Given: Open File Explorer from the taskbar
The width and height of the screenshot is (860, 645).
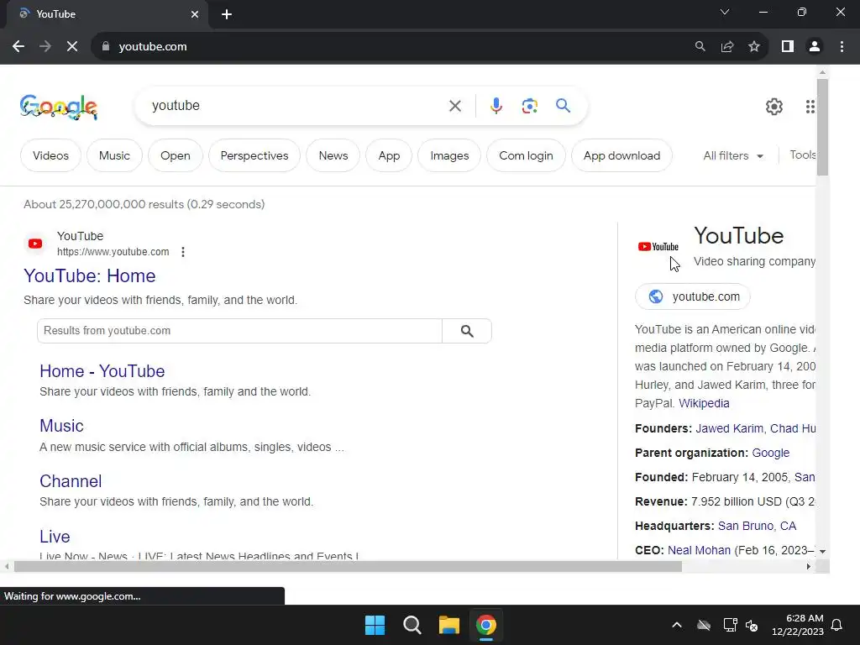Looking at the screenshot, I should pyautogui.click(x=448, y=625).
